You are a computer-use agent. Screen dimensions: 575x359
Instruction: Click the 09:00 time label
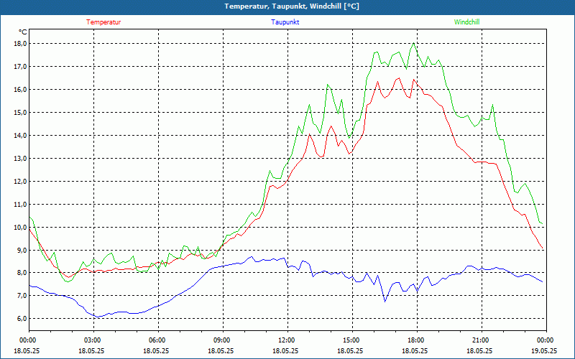tap(223, 340)
